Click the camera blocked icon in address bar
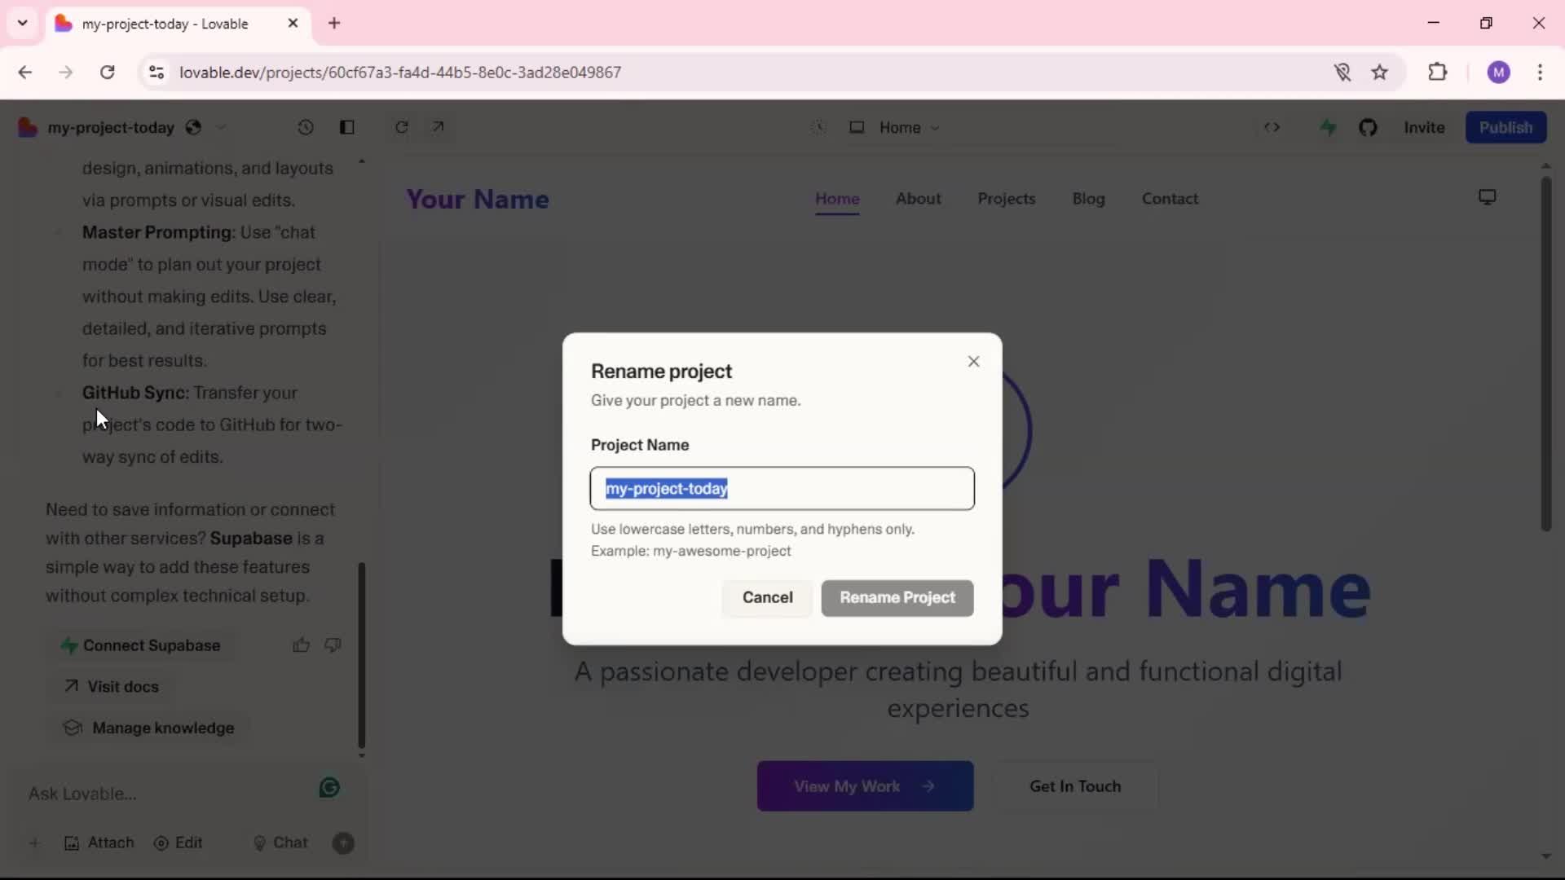Viewport: 1565px width, 880px height. tap(1342, 73)
